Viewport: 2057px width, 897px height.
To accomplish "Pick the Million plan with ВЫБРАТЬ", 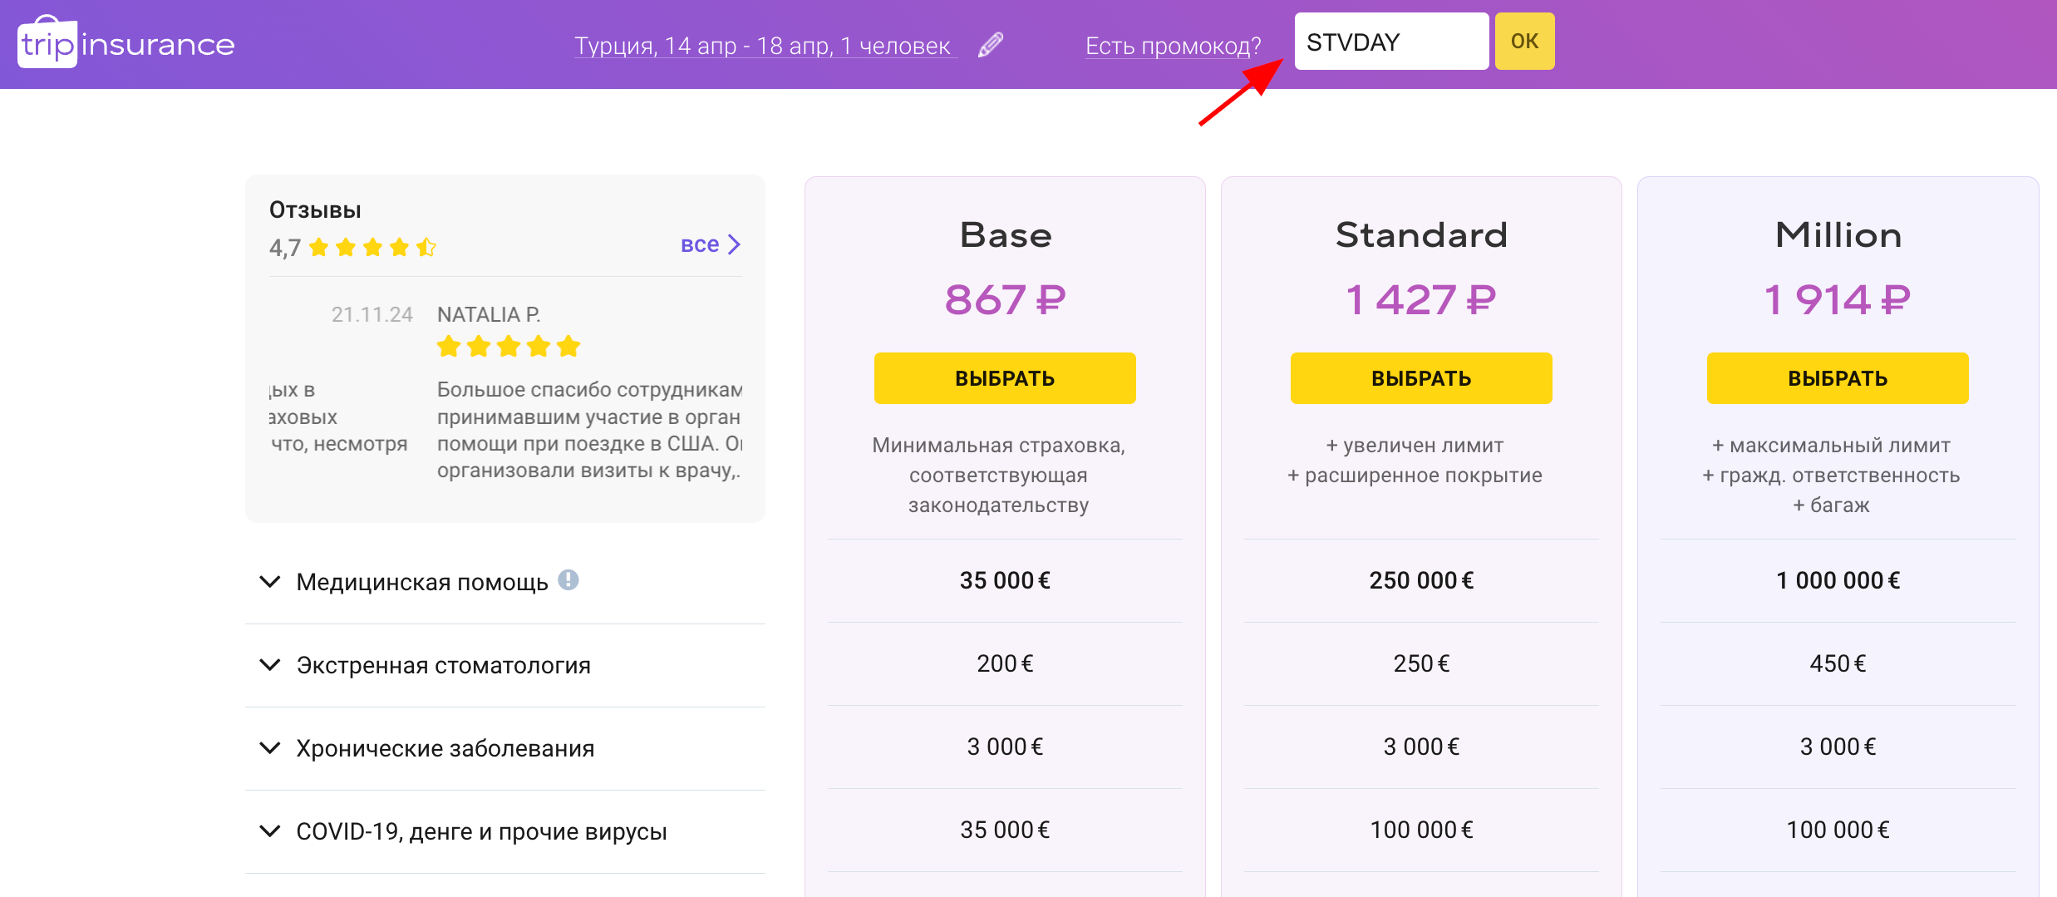I will [1837, 378].
